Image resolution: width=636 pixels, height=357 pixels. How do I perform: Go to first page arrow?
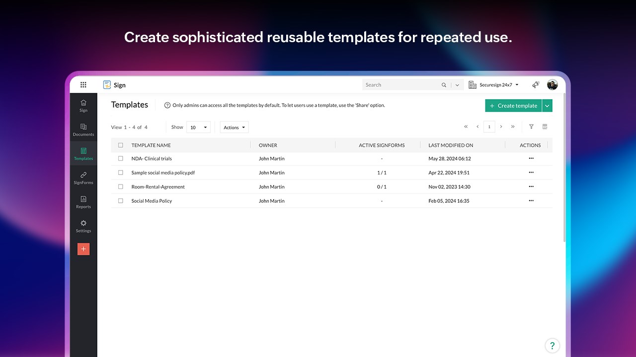click(466, 127)
